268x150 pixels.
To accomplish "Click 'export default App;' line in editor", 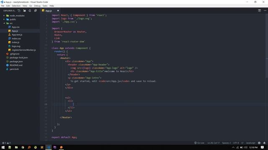I will (64, 137).
